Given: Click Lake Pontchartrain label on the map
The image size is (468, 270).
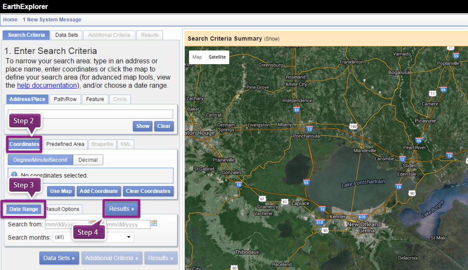Looking at the screenshot, I should click(x=363, y=183).
